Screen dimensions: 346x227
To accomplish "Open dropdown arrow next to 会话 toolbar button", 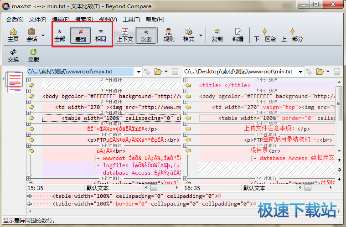I will (x=43, y=35).
